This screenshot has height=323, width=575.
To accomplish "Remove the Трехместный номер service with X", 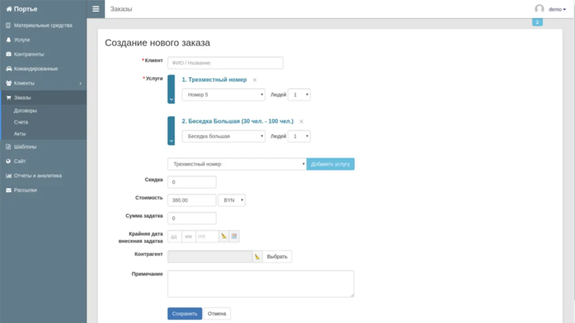I will coord(254,80).
